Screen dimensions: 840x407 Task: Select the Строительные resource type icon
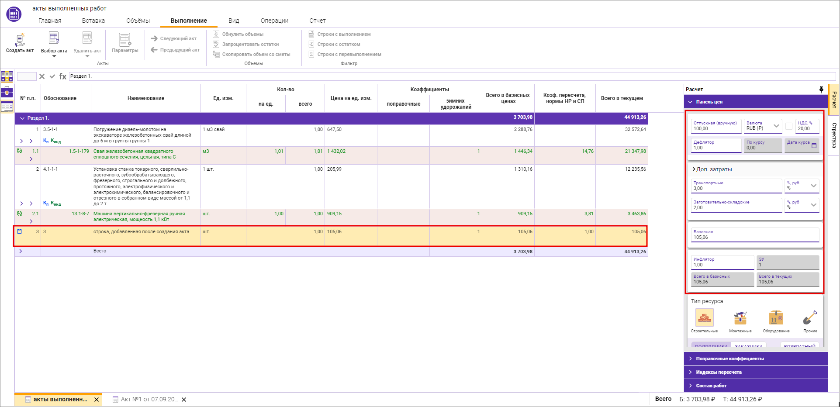coord(704,318)
